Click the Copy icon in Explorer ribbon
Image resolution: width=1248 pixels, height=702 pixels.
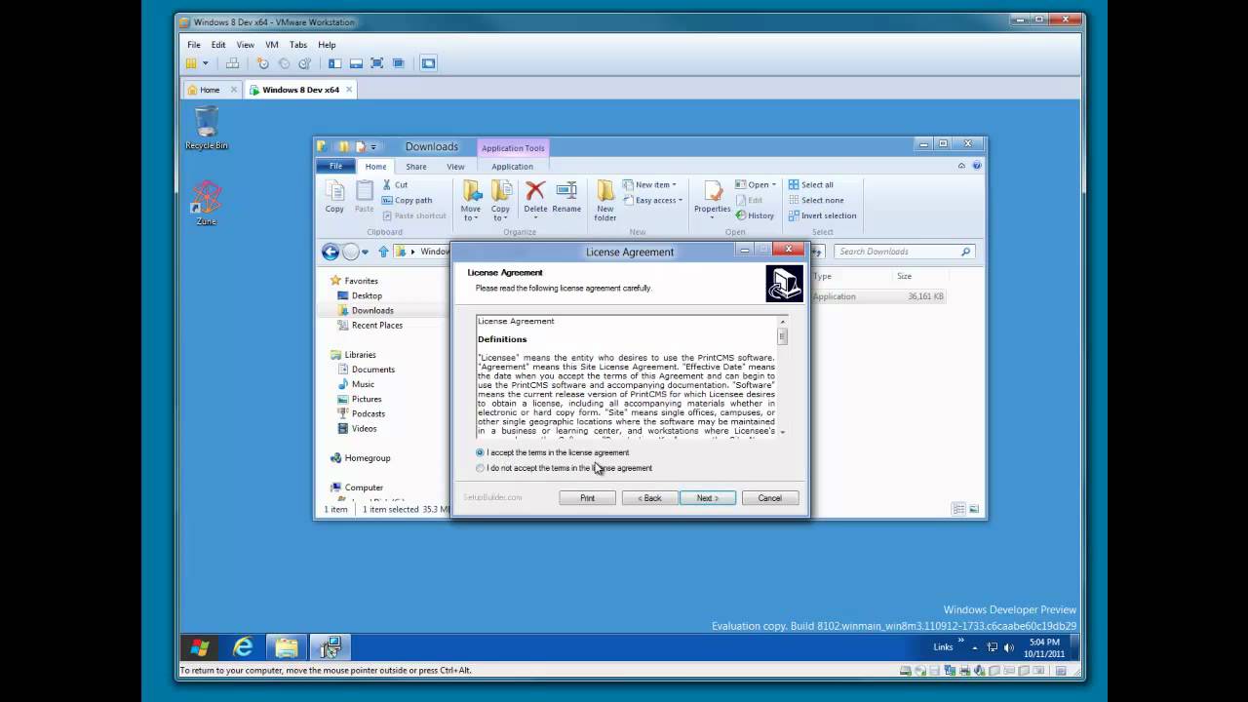click(334, 197)
